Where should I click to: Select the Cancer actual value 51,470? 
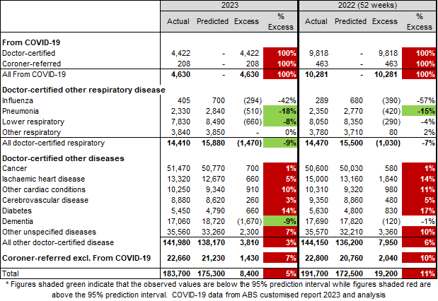pyautogui.click(x=181, y=170)
